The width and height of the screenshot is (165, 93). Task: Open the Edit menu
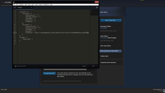pos(17,5)
